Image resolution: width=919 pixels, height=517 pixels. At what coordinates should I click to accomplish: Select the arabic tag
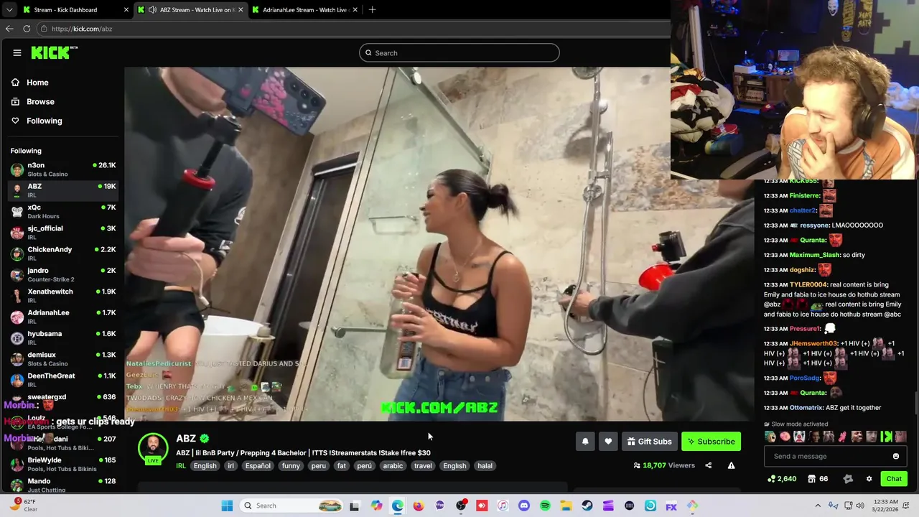pos(393,466)
